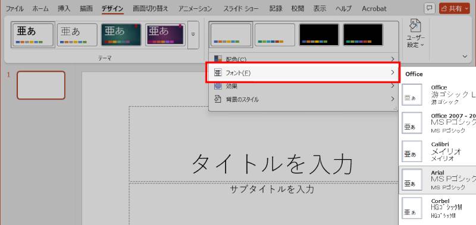Open the スライド ショー tab

click(x=242, y=8)
